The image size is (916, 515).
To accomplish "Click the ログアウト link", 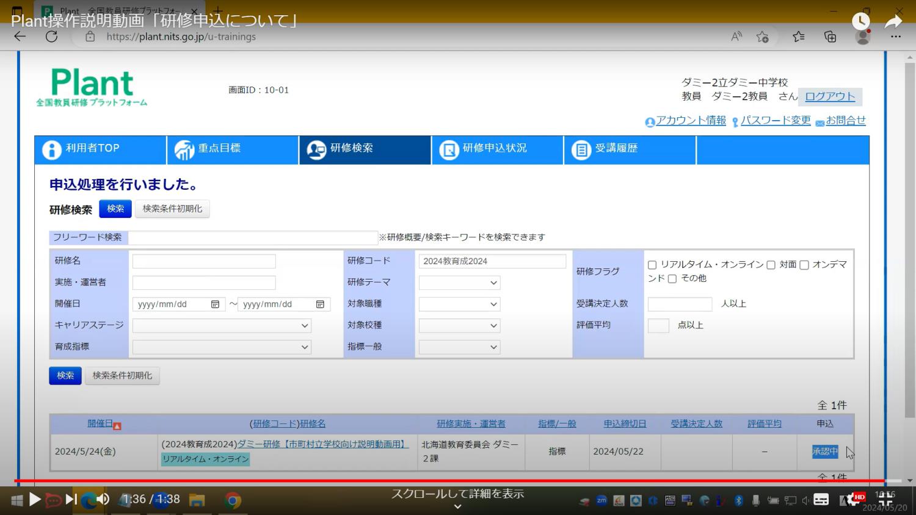I will [x=830, y=96].
